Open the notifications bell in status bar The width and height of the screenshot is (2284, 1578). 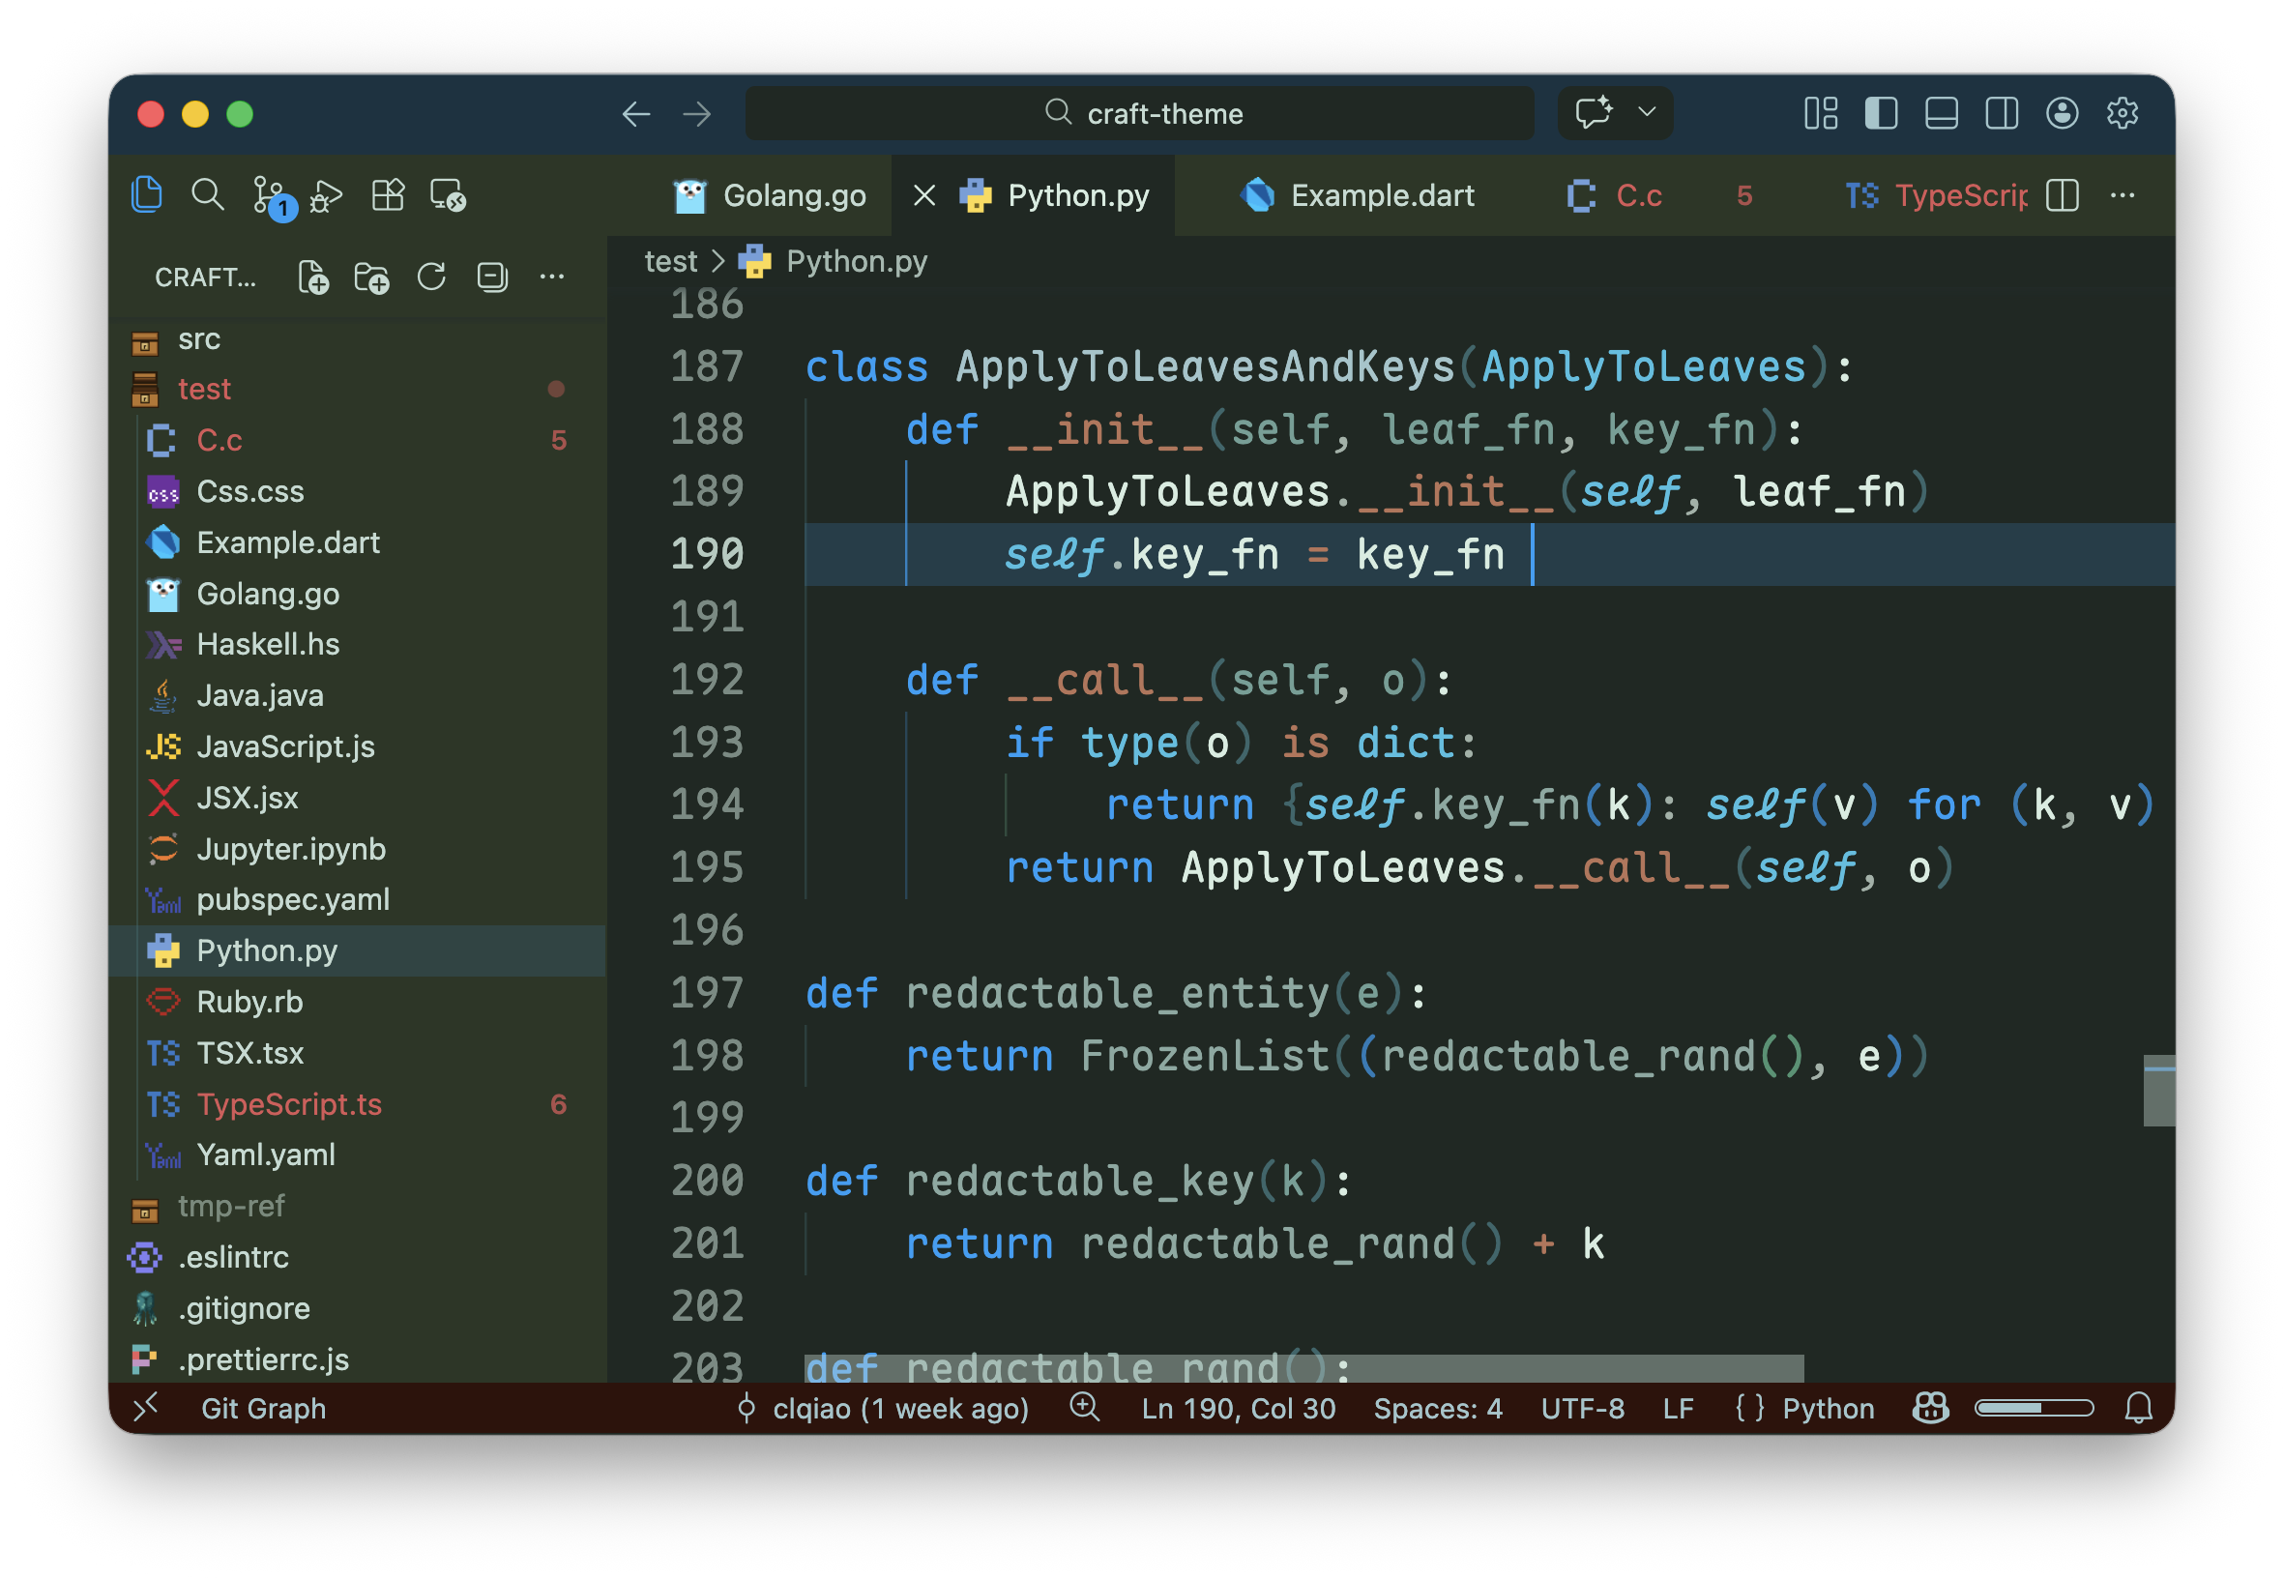2138,1408
